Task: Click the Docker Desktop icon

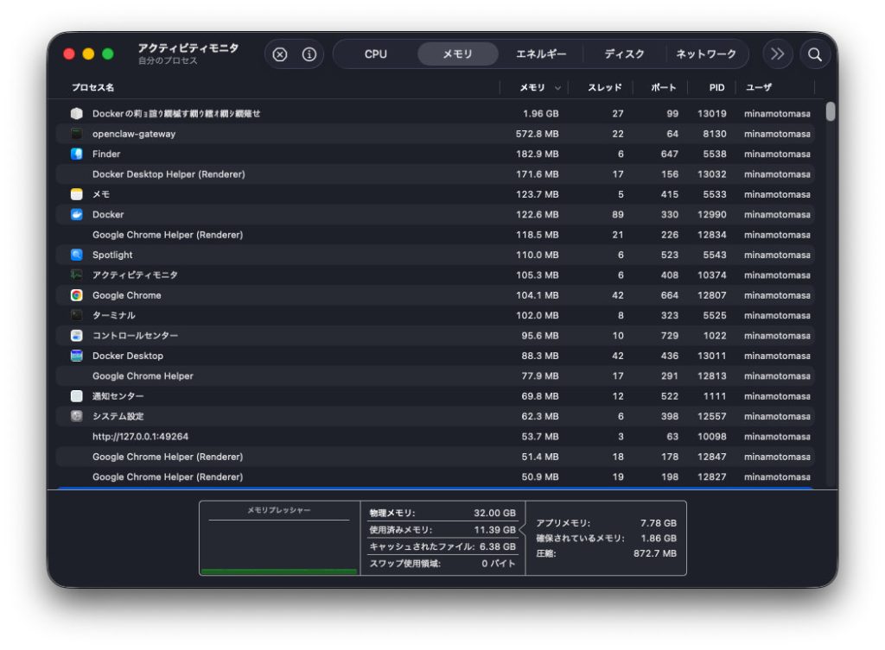Action: click(77, 356)
